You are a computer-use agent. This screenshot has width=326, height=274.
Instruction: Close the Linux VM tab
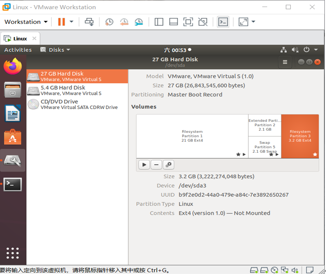(x=34, y=38)
